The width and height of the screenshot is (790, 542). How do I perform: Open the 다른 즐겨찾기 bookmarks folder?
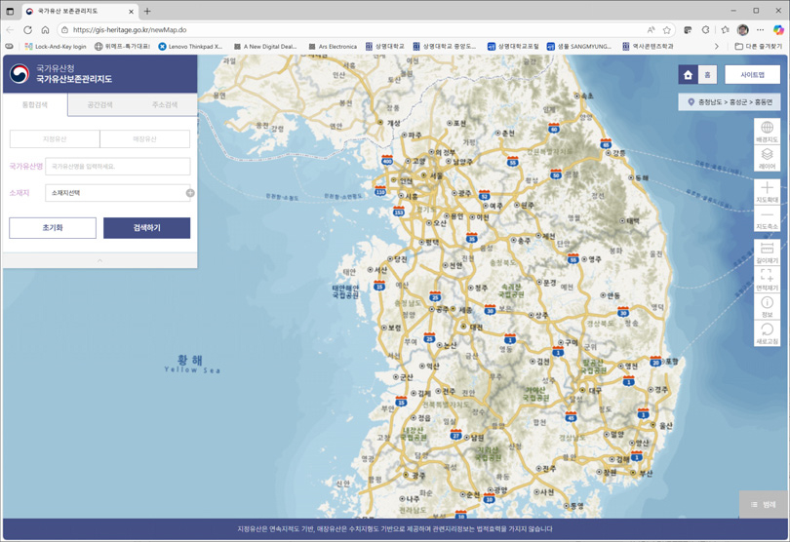pyautogui.click(x=758, y=47)
